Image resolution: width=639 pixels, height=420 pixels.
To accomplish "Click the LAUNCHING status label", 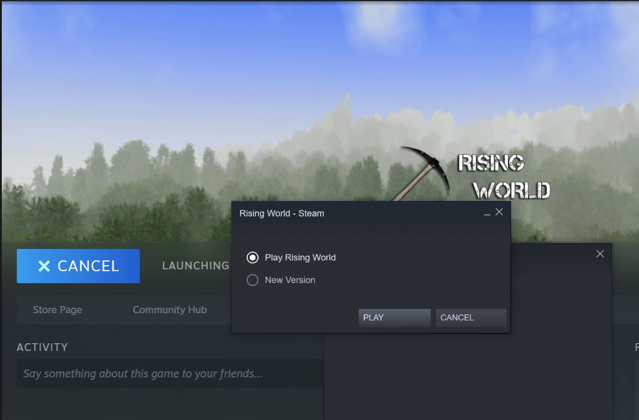I will tap(195, 266).
